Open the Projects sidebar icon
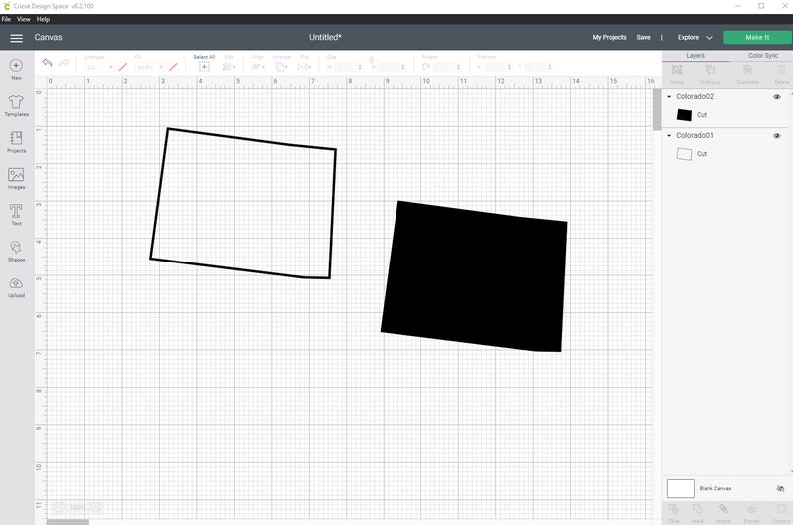 coord(16,142)
